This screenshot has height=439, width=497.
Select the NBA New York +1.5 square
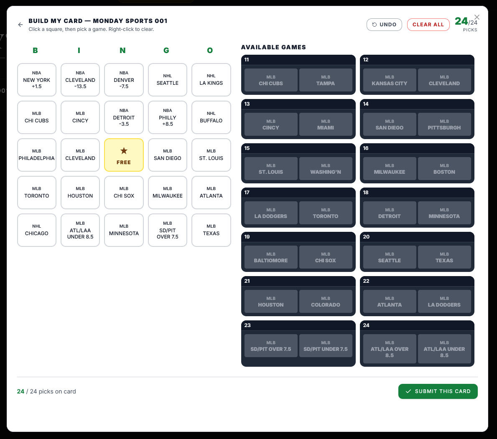tap(37, 80)
